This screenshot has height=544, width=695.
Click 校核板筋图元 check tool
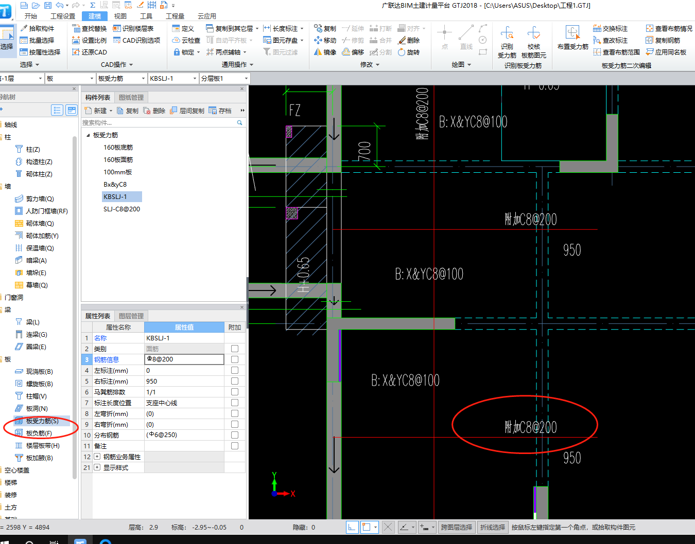pos(534,42)
